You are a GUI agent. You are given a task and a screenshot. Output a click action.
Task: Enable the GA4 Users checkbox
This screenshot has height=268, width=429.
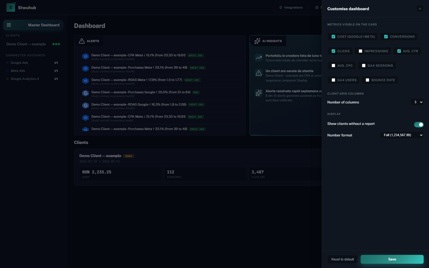point(333,80)
